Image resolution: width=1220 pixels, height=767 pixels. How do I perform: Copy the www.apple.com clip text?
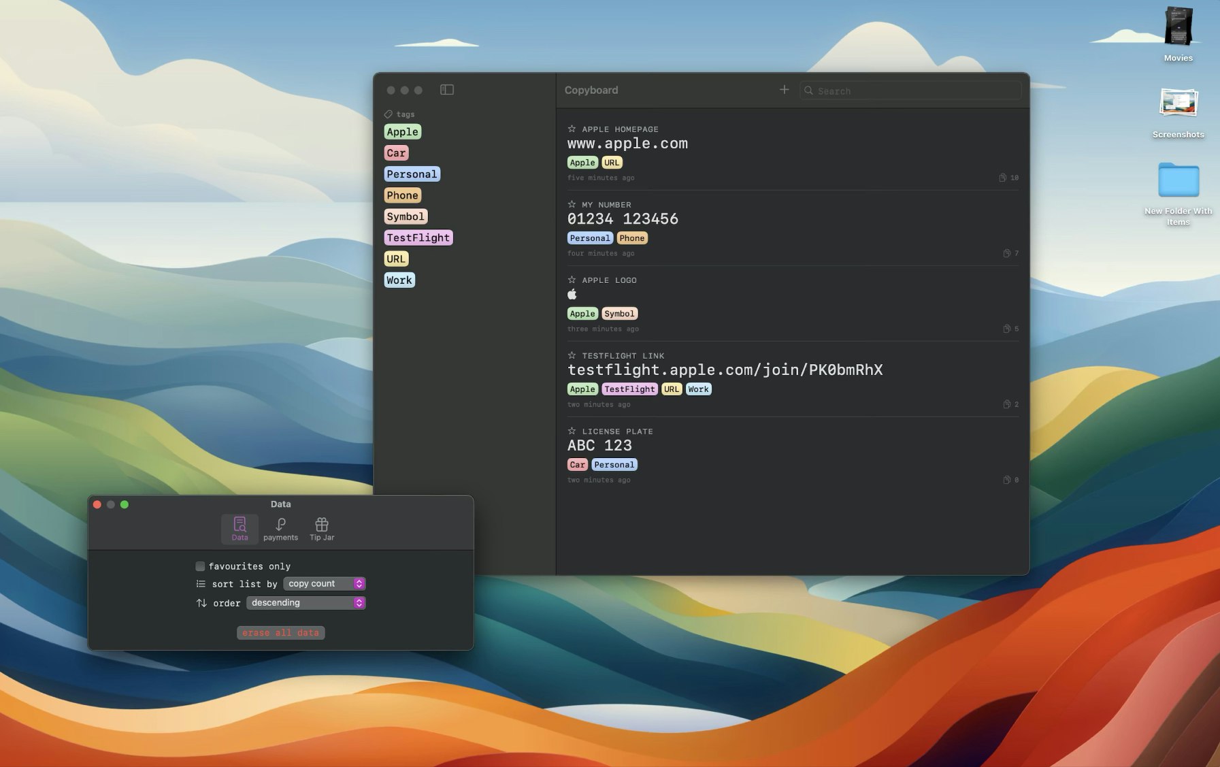pyautogui.click(x=627, y=144)
